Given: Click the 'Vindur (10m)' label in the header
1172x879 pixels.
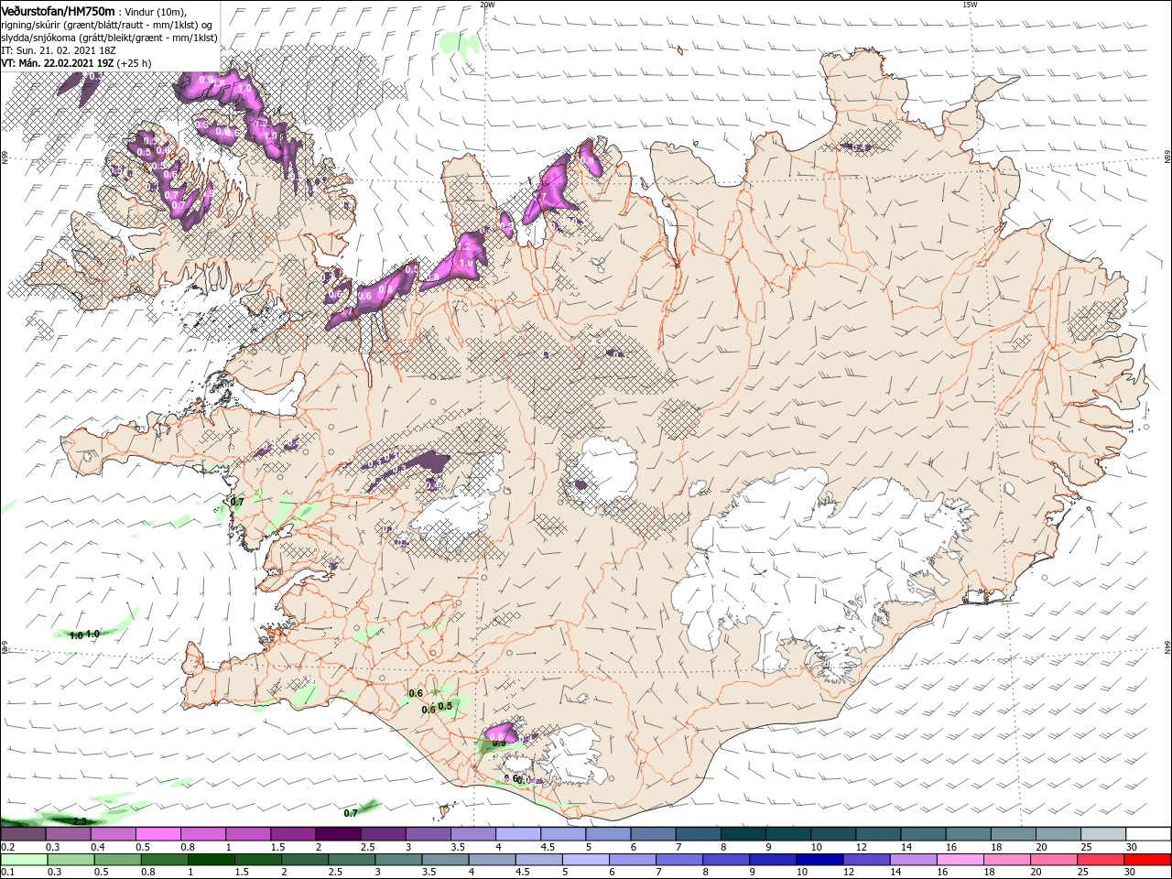Looking at the screenshot, I should tap(157, 12).
